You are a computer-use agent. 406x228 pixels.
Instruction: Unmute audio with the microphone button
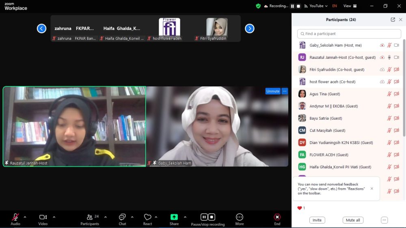[15, 217]
